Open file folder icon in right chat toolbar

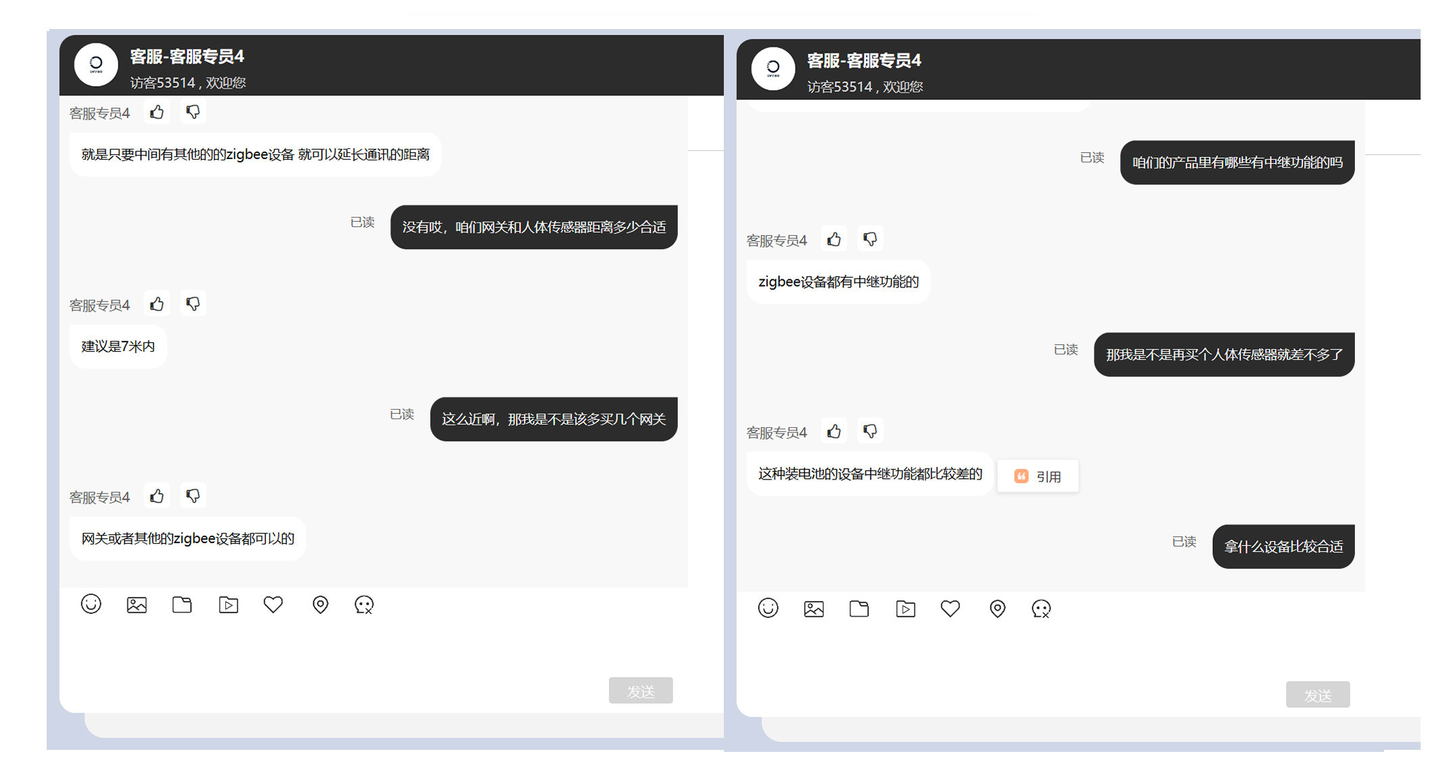tap(859, 609)
